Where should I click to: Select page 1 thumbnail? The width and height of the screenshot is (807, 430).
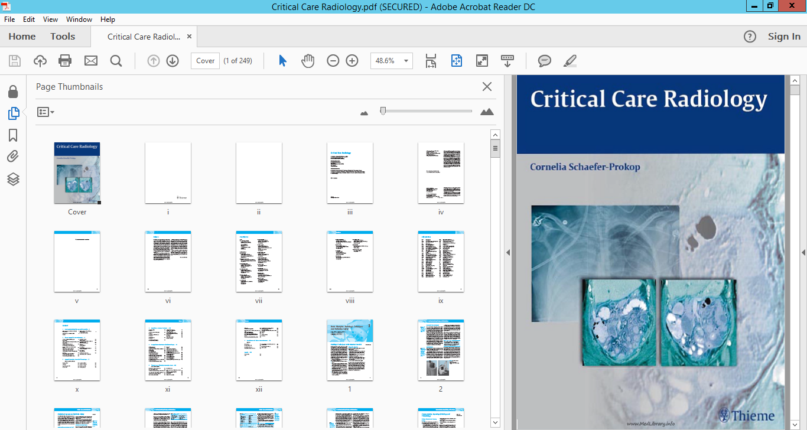350,351
